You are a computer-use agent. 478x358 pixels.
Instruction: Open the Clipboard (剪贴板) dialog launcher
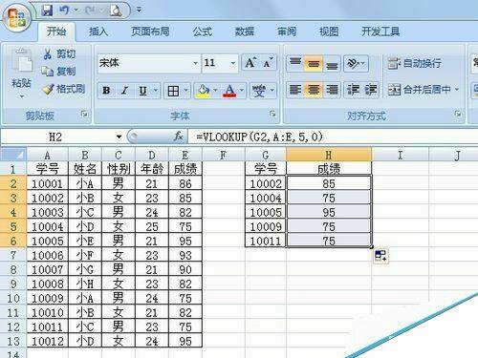coord(84,114)
